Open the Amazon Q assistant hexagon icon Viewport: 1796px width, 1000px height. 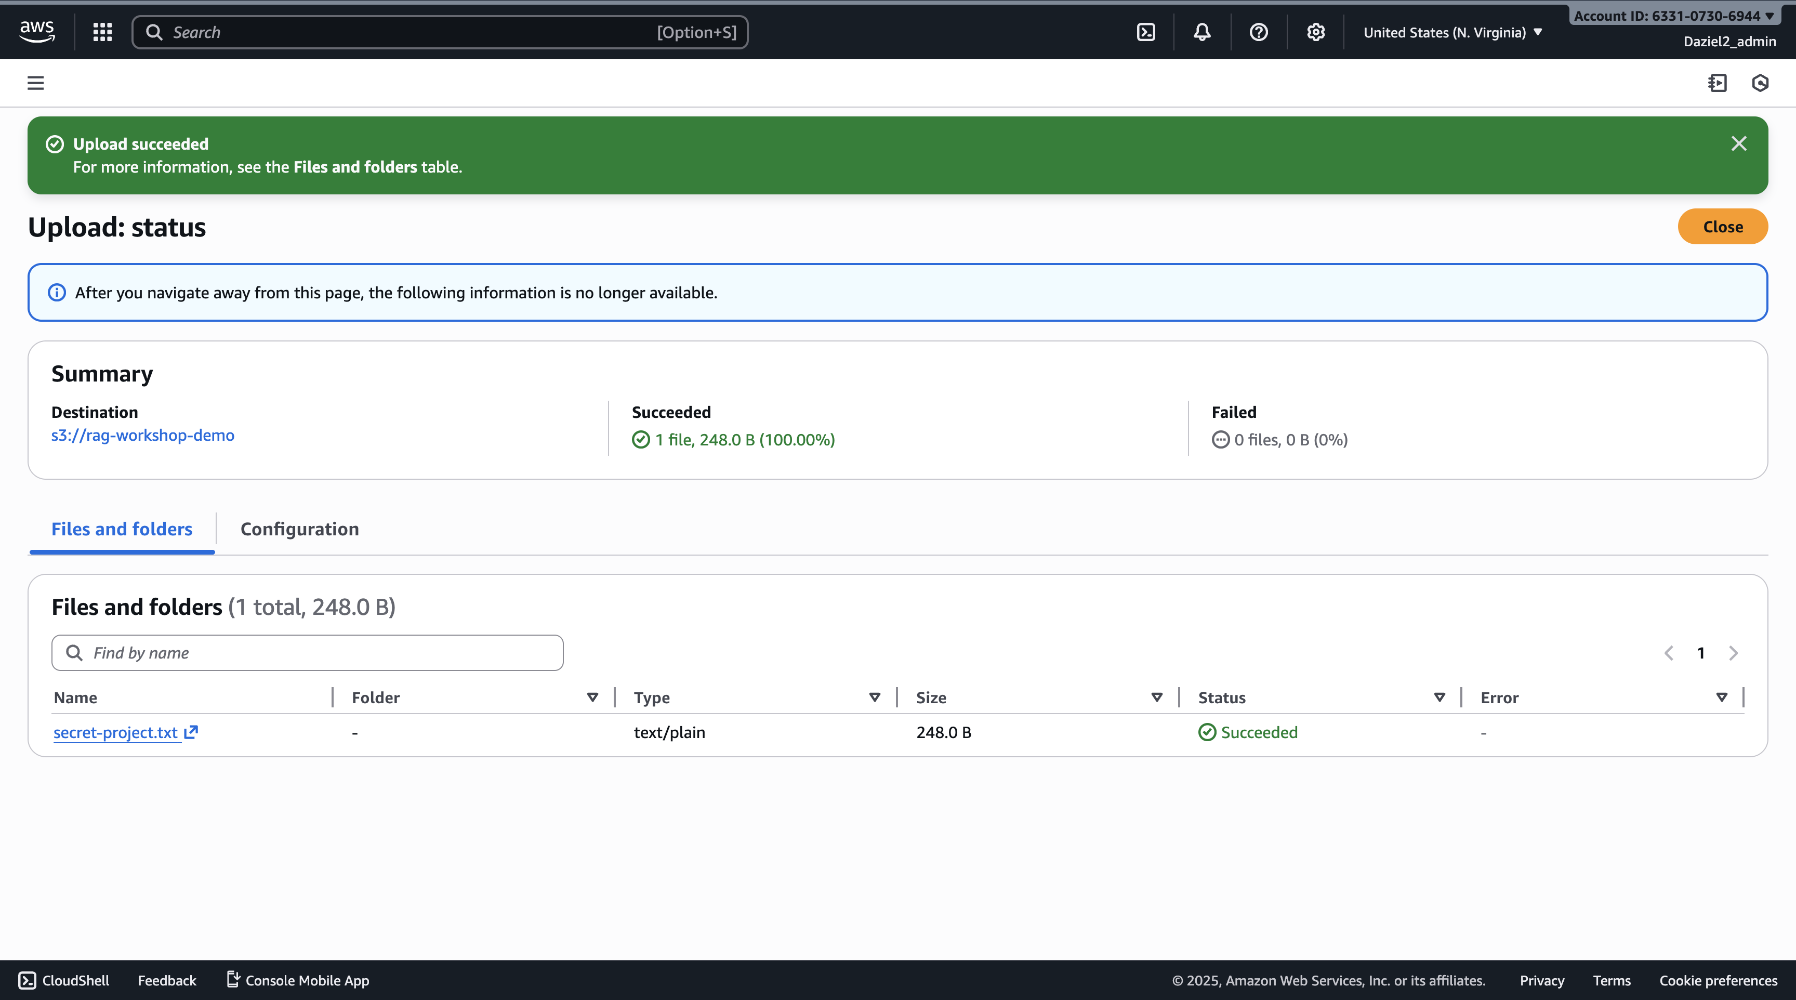(1760, 83)
